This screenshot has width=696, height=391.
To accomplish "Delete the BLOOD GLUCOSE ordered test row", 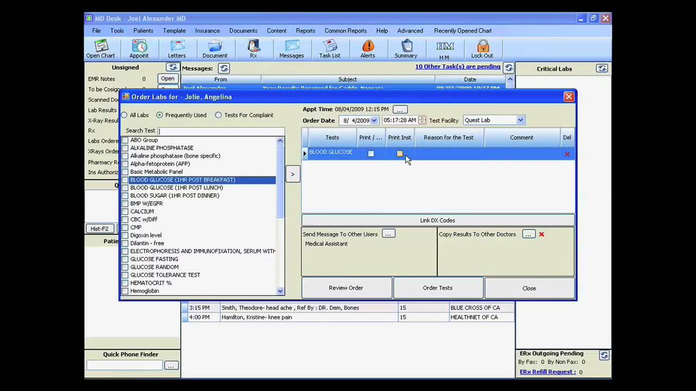I will point(567,154).
